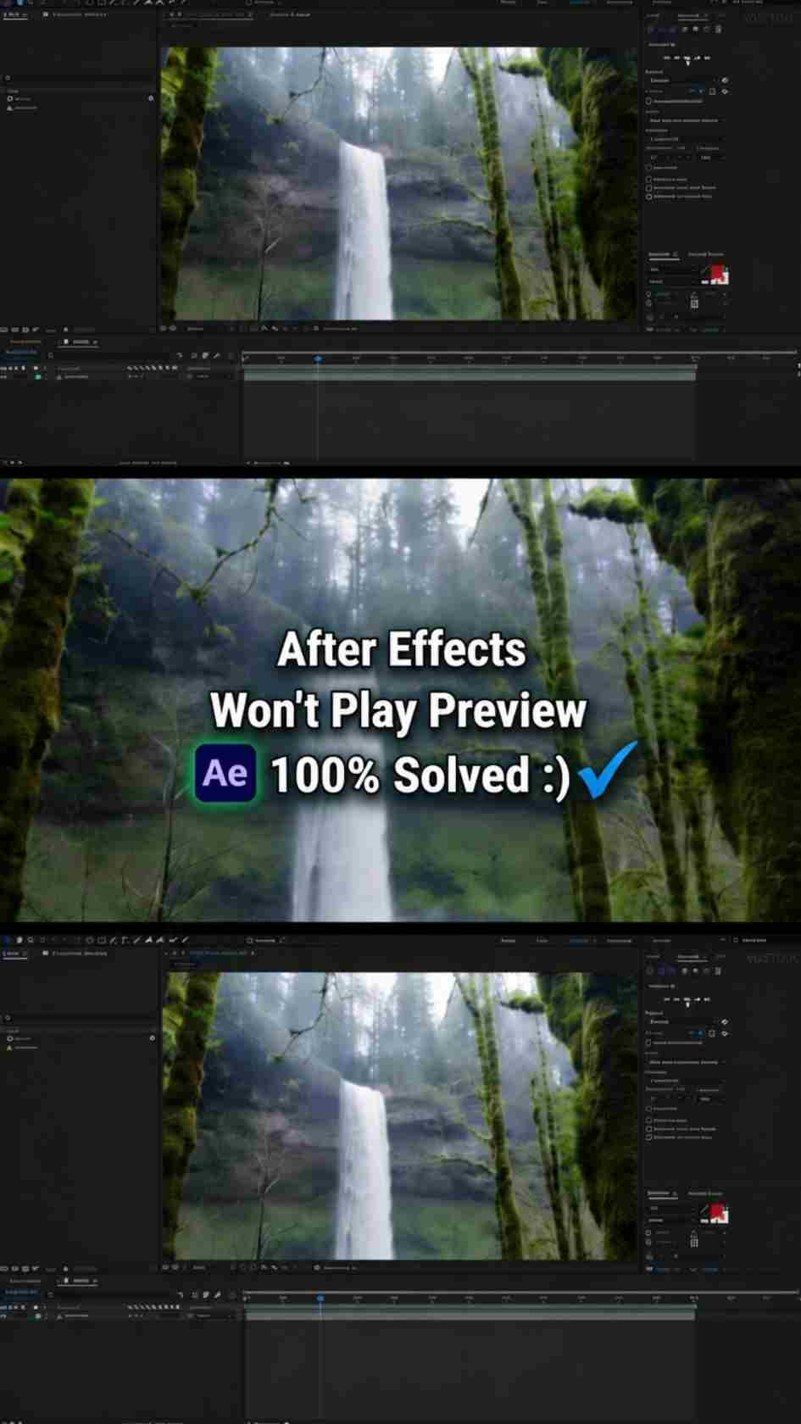Open the Shortcut dropdown in lower Preview panel
Screen dimensions: 801x1424
[x=682, y=1021]
